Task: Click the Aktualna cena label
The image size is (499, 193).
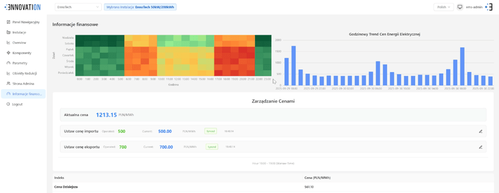Action: pos(76,115)
